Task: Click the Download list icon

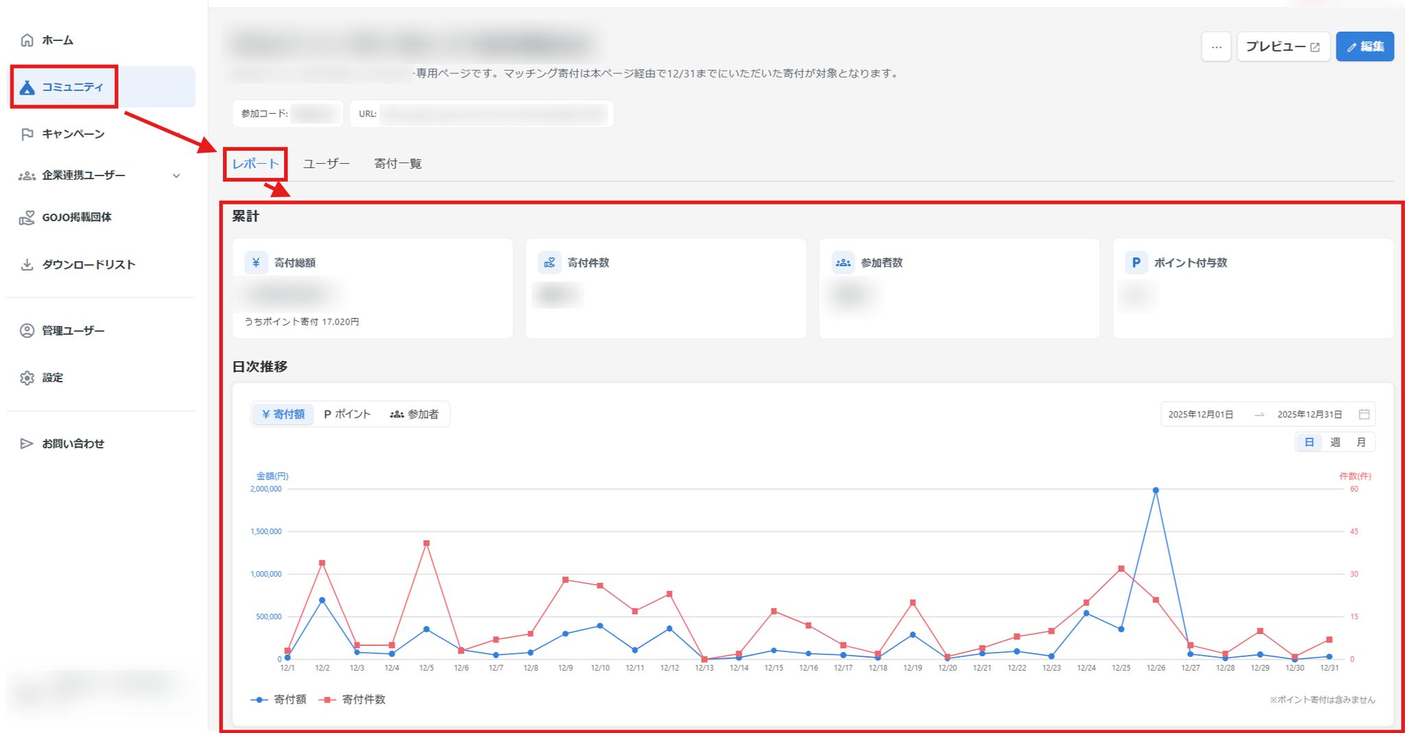Action: (x=27, y=265)
